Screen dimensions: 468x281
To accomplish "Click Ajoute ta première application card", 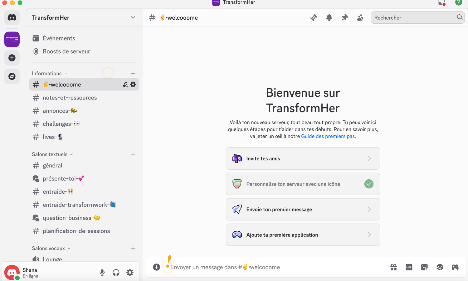I will pos(303,235).
